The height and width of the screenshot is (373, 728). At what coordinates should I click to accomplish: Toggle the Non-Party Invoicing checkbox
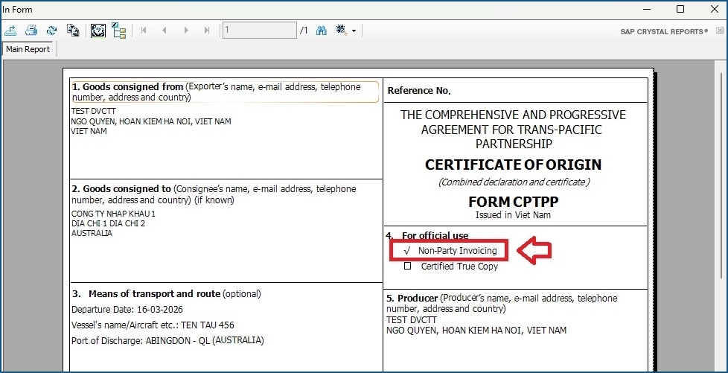pos(407,251)
